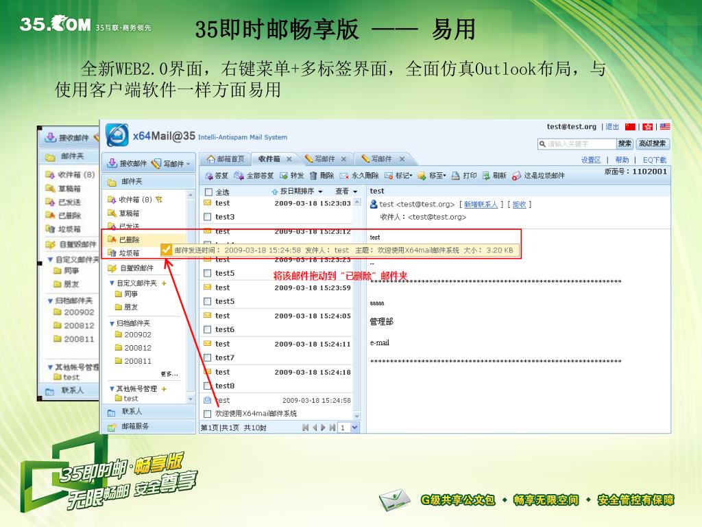
Task: Open the 邮箱首页 home icon tab
Action: click(x=210, y=159)
